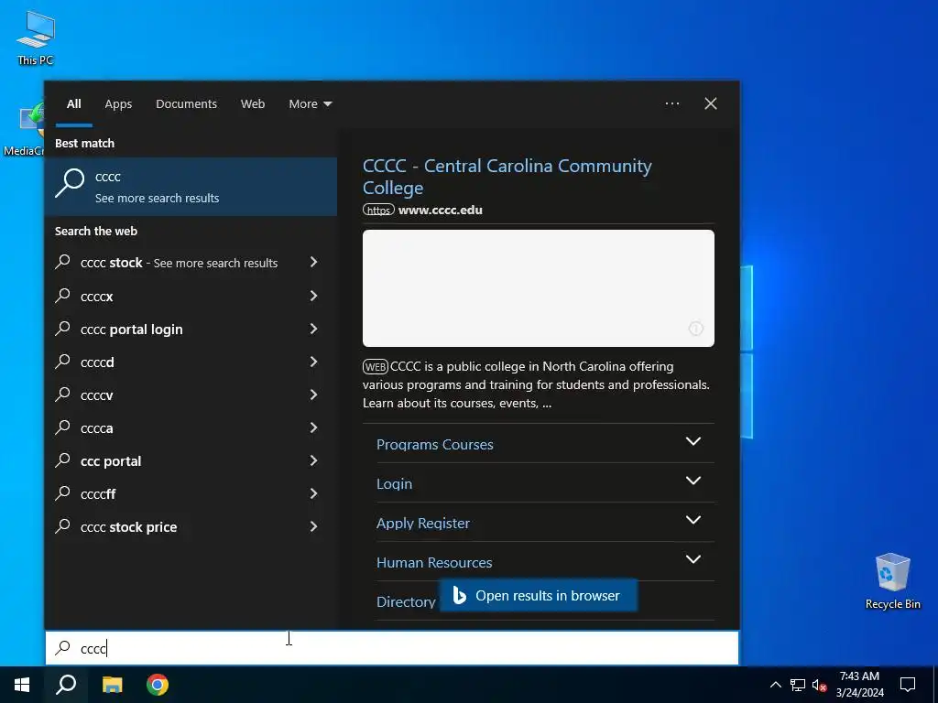Select the cccc stock price suggestion
The height and width of the screenshot is (703, 938).
tap(191, 526)
